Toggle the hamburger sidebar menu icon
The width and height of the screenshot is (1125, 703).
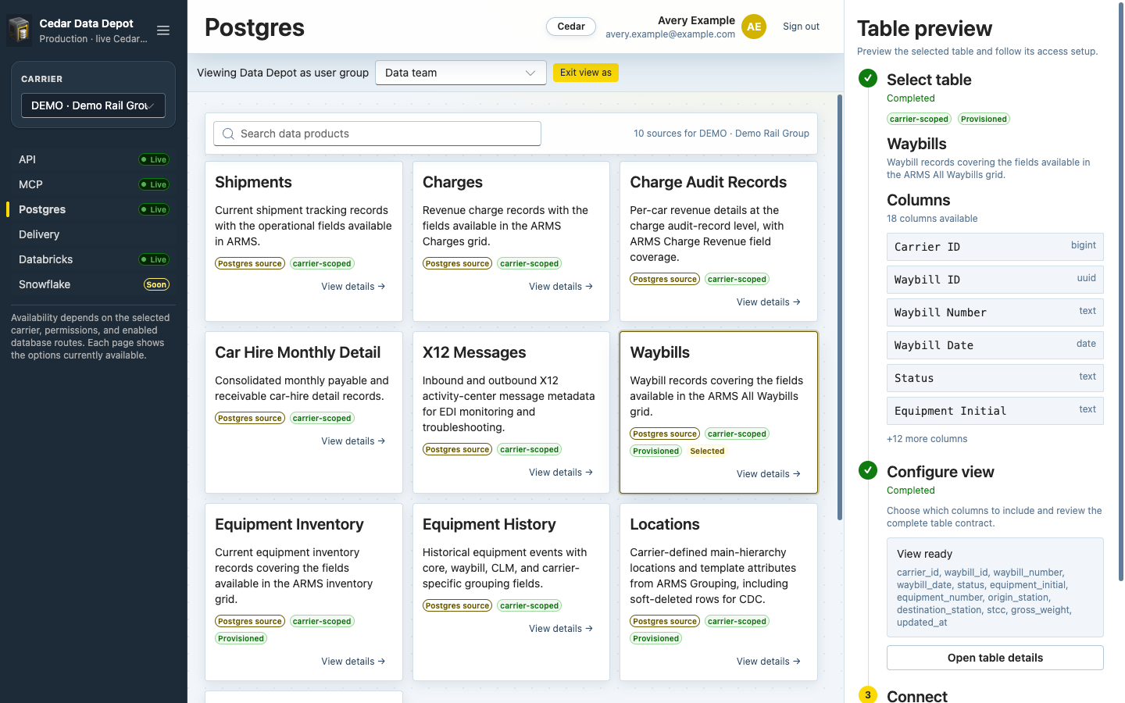(x=163, y=30)
